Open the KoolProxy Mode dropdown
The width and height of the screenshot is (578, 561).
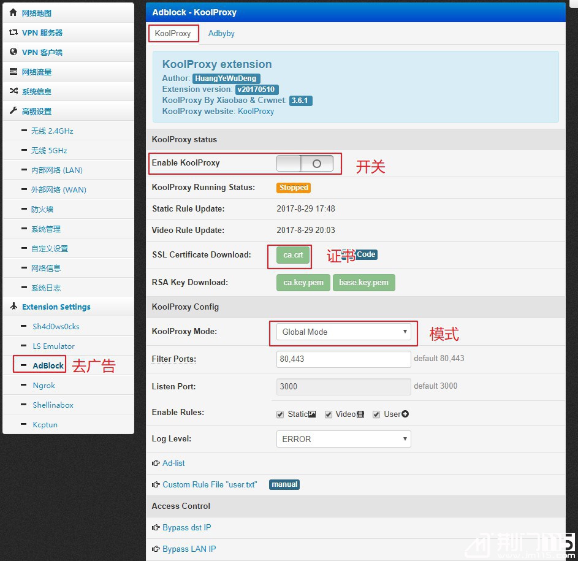pyautogui.click(x=344, y=332)
